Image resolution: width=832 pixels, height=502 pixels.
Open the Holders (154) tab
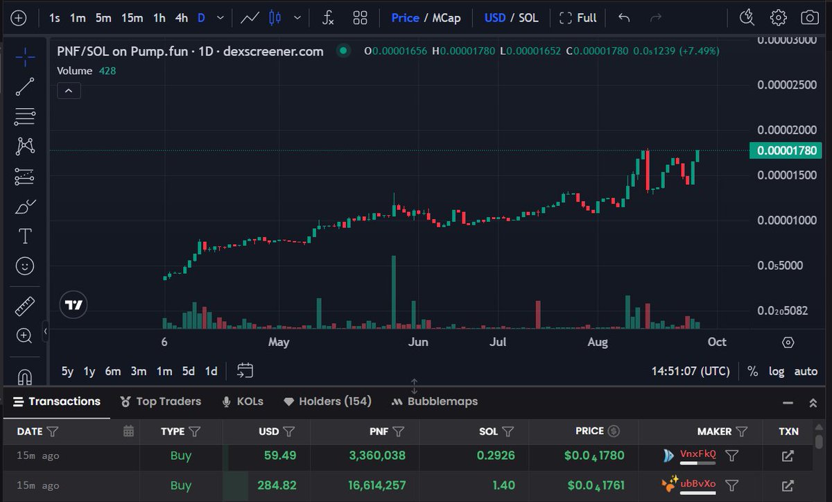[327, 401]
